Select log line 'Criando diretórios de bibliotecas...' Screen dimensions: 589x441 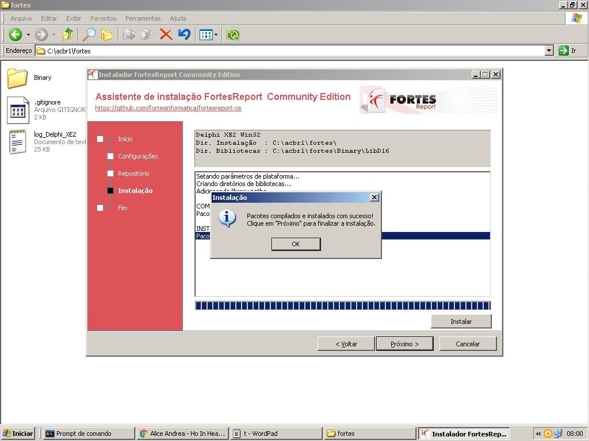(243, 184)
